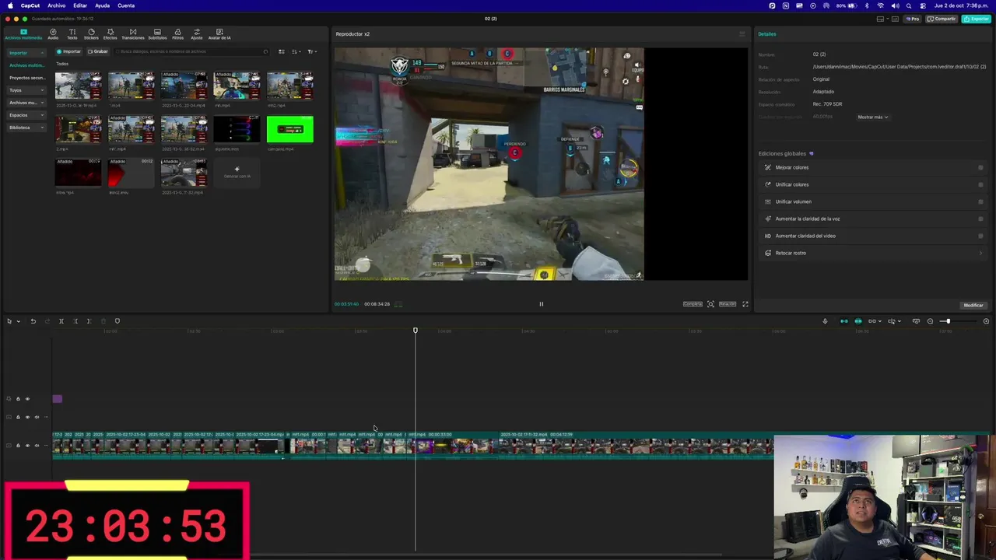Open the Cuenta menu
The width and height of the screenshot is (996, 560).
126,5
